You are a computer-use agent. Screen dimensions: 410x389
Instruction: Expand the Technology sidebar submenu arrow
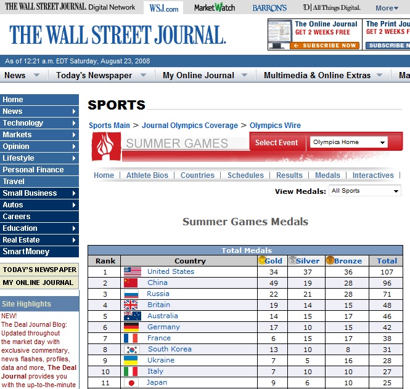(74, 123)
